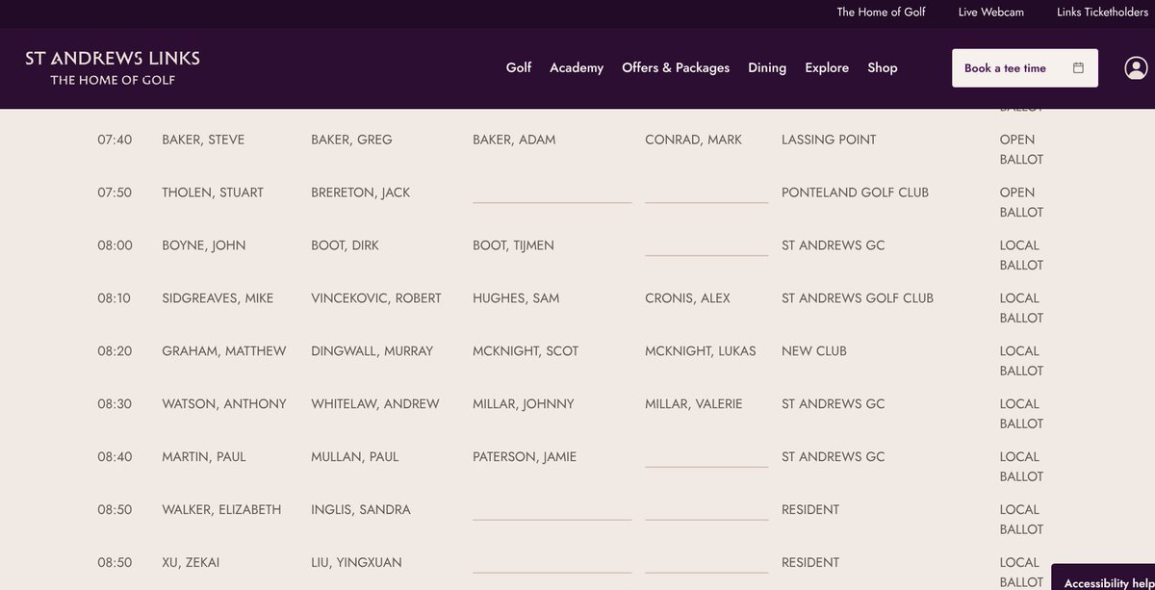Click player VINCEKOVIC, ROBERT
Screen dimensions: 1155x590
click(x=376, y=298)
